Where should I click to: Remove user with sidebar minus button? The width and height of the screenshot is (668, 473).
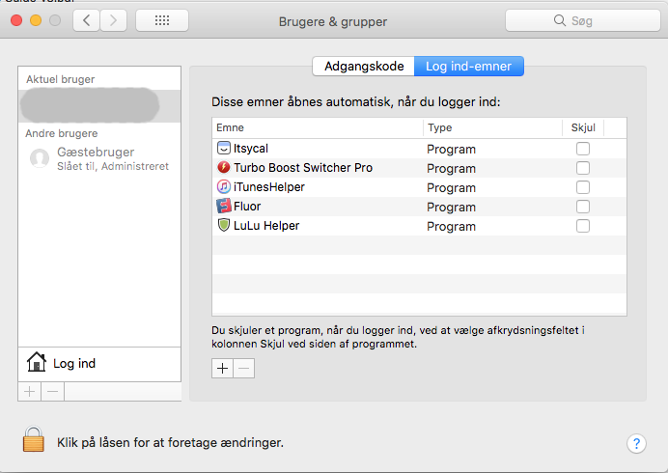coord(52,391)
